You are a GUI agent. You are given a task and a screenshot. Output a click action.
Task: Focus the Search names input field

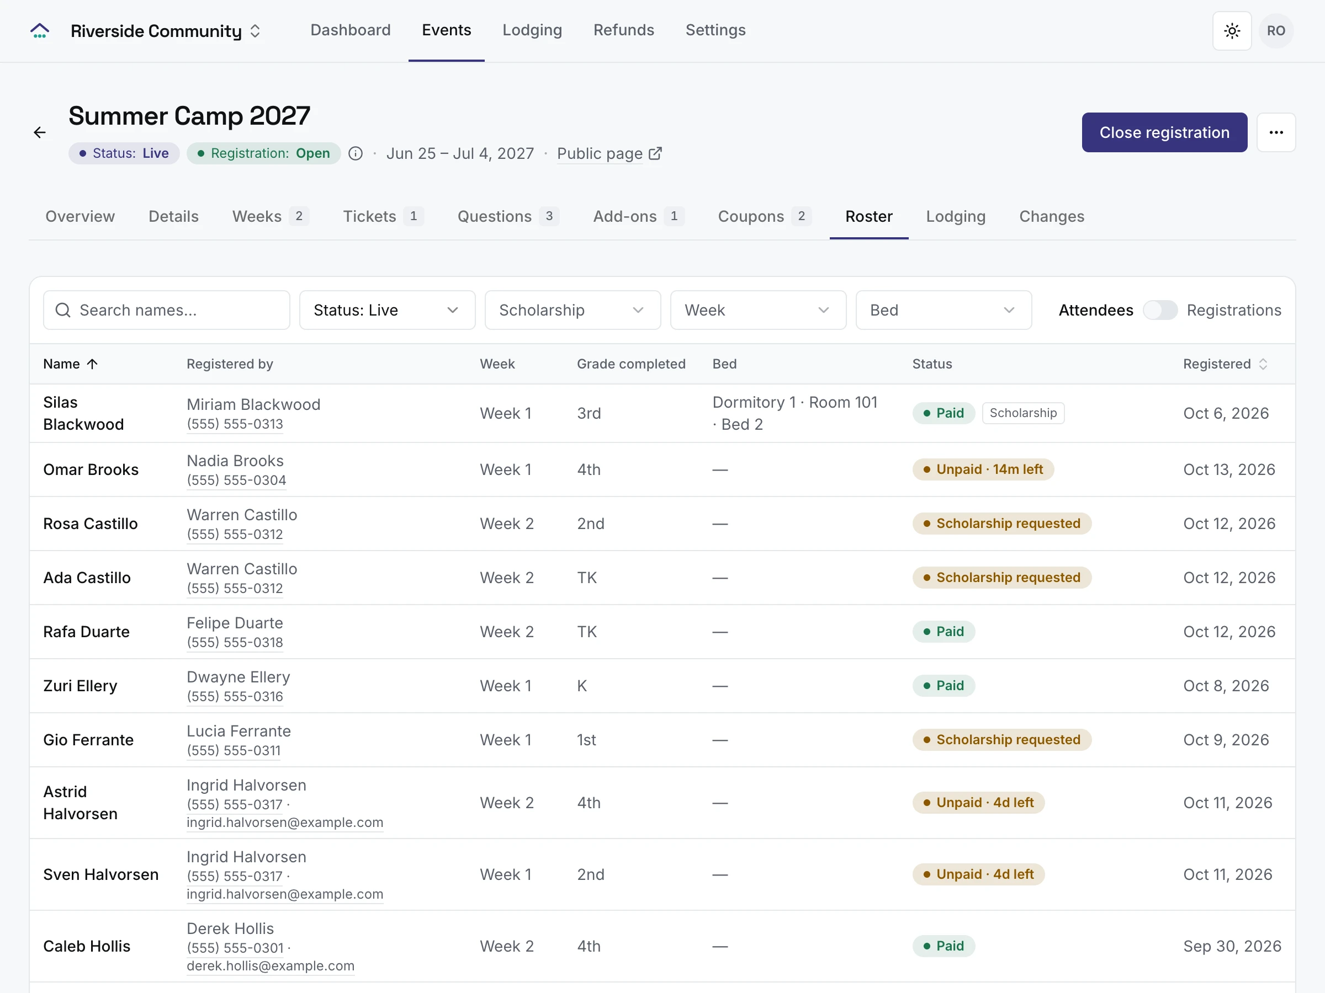(x=167, y=310)
